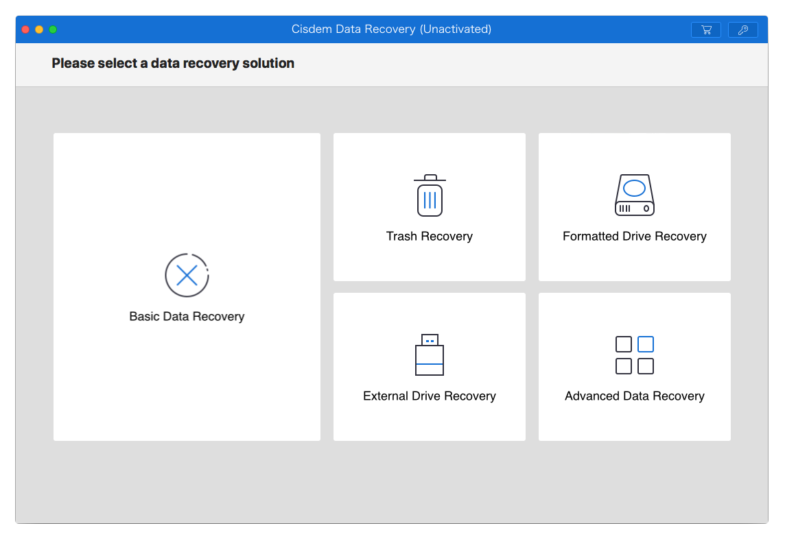Select the USB stick icon for External Drive Recovery
This screenshot has width=785, height=541.
point(429,355)
